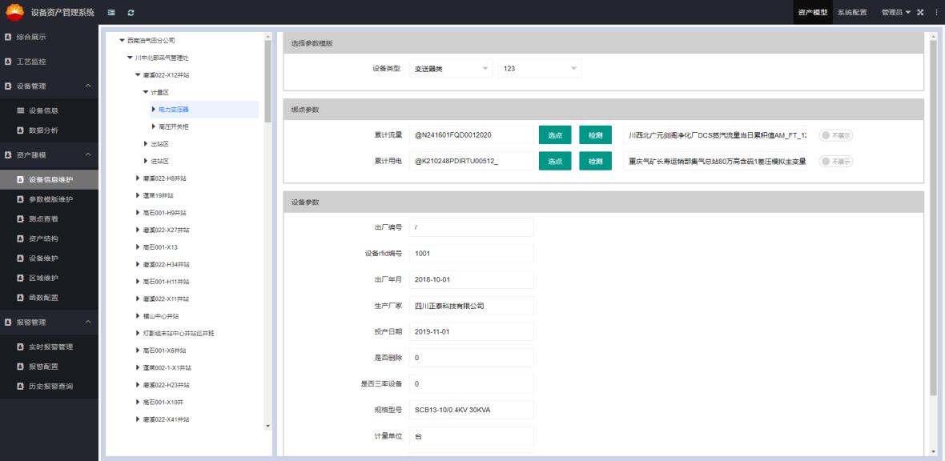Toggle the 不展示 switch for 累计流量
945x461 pixels.
click(835, 135)
